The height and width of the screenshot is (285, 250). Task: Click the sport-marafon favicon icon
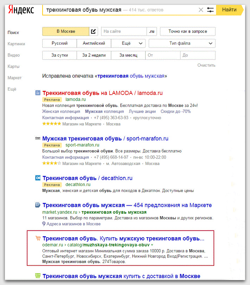pos(38,138)
